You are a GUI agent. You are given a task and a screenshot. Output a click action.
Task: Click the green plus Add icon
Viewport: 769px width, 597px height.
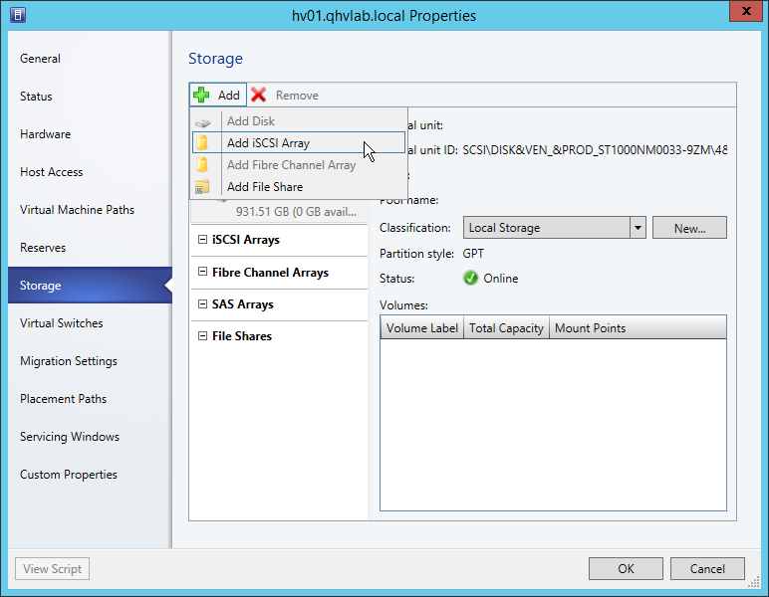click(x=201, y=95)
